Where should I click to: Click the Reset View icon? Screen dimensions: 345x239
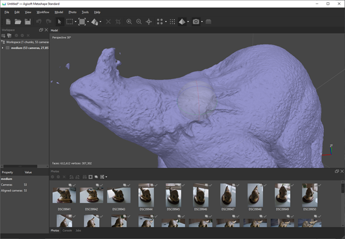(x=149, y=22)
